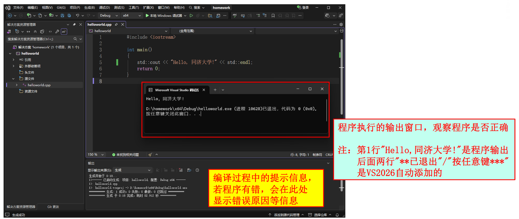Start without debugging using hollow play icon
The height and width of the screenshot is (219, 519).
[x=191, y=15]
